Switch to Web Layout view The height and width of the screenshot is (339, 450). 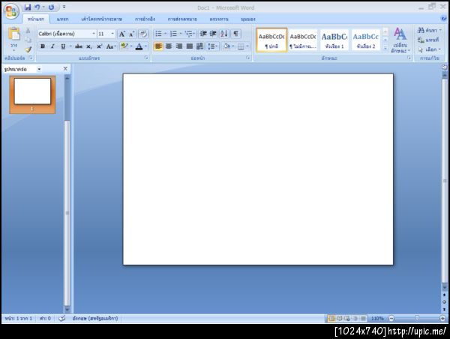pos(347,318)
